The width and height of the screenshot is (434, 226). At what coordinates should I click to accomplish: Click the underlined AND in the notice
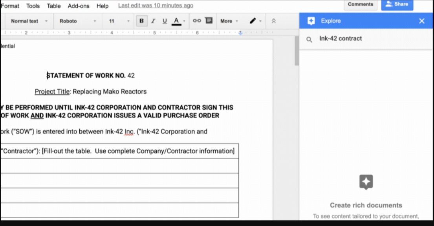point(37,116)
